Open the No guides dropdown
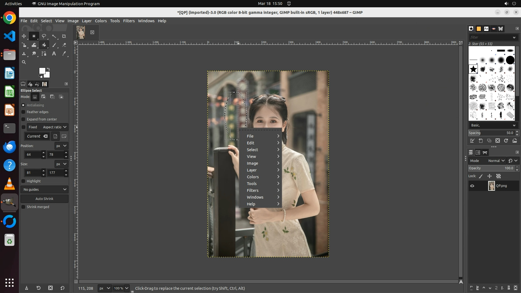Screen dimensions: 521x293 point(45,189)
